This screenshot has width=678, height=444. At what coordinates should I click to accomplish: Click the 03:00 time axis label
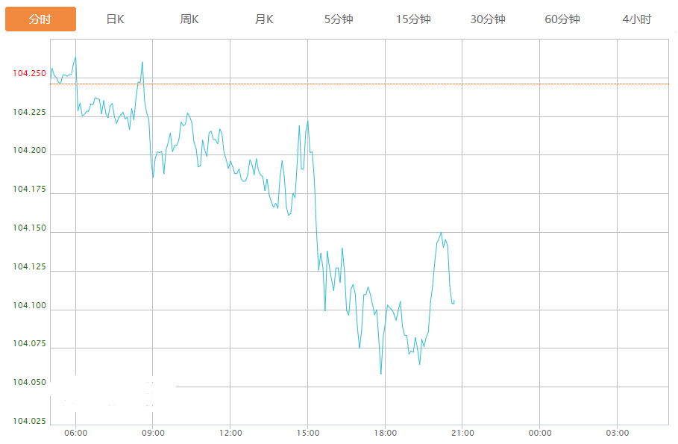coord(617,433)
